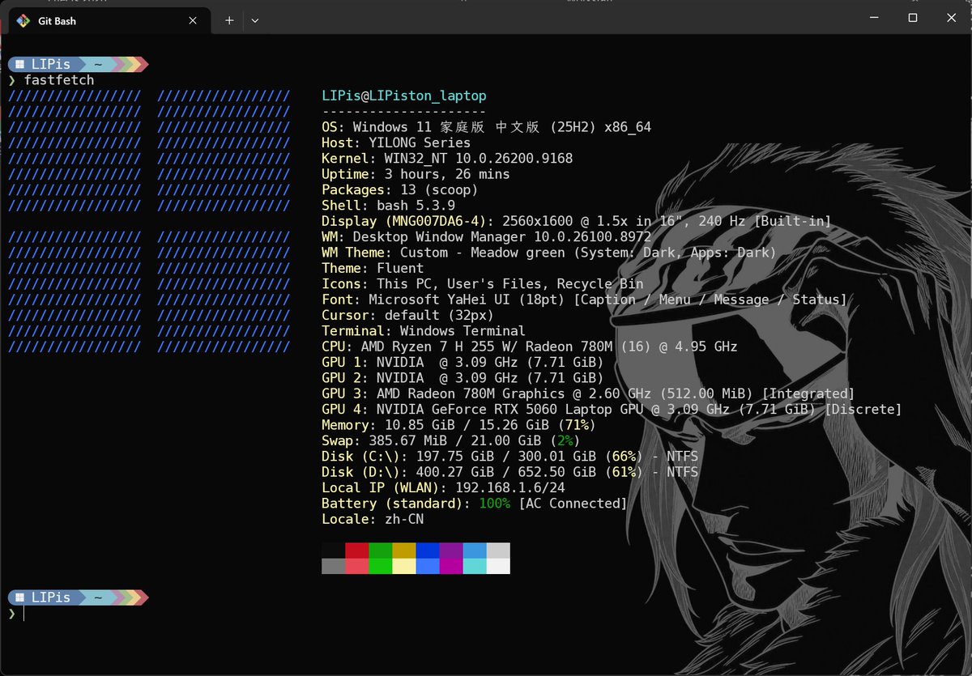Click the 'Font: Microsoft YaHei UI' line
Viewport: 972px width, 676px height.
coord(585,300)
